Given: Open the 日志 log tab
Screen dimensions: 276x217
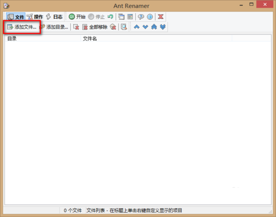Looking at the screenshot, I should [x=54, y=17].
